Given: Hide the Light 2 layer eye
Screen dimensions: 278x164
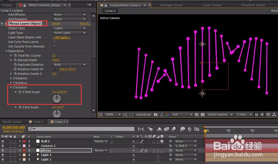Looking at the screenshot, I should pos(3,155).
